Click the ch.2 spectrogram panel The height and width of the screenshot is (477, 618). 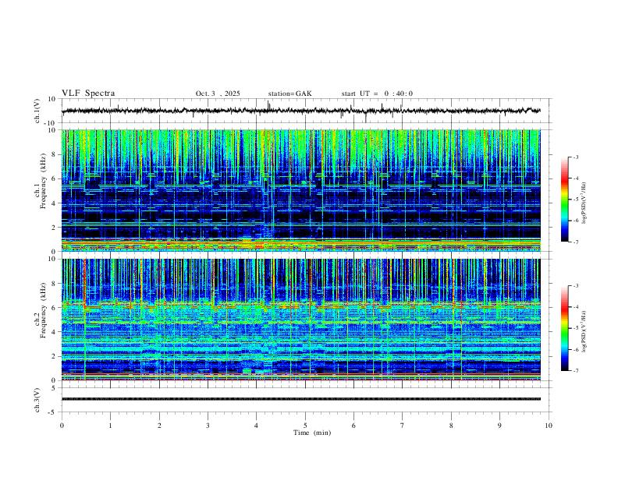(x=301, y=320)
